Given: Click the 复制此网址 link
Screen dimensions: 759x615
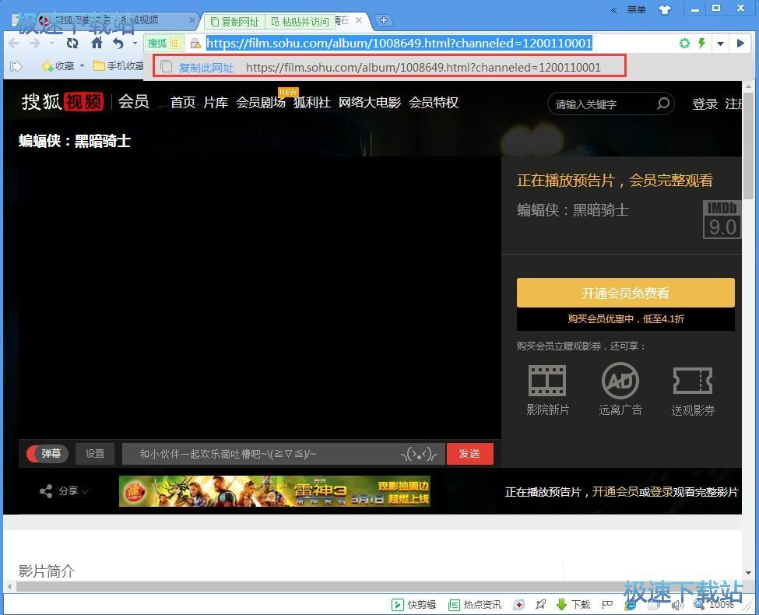Looking at the screenshot, I should coord(206,68).
